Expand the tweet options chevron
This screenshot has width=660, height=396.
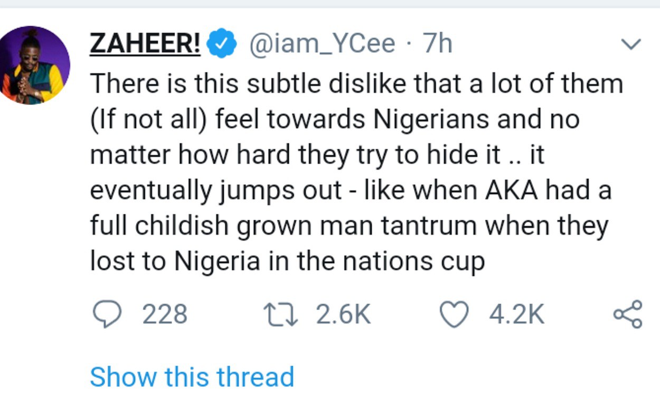(x=631, y=44)
